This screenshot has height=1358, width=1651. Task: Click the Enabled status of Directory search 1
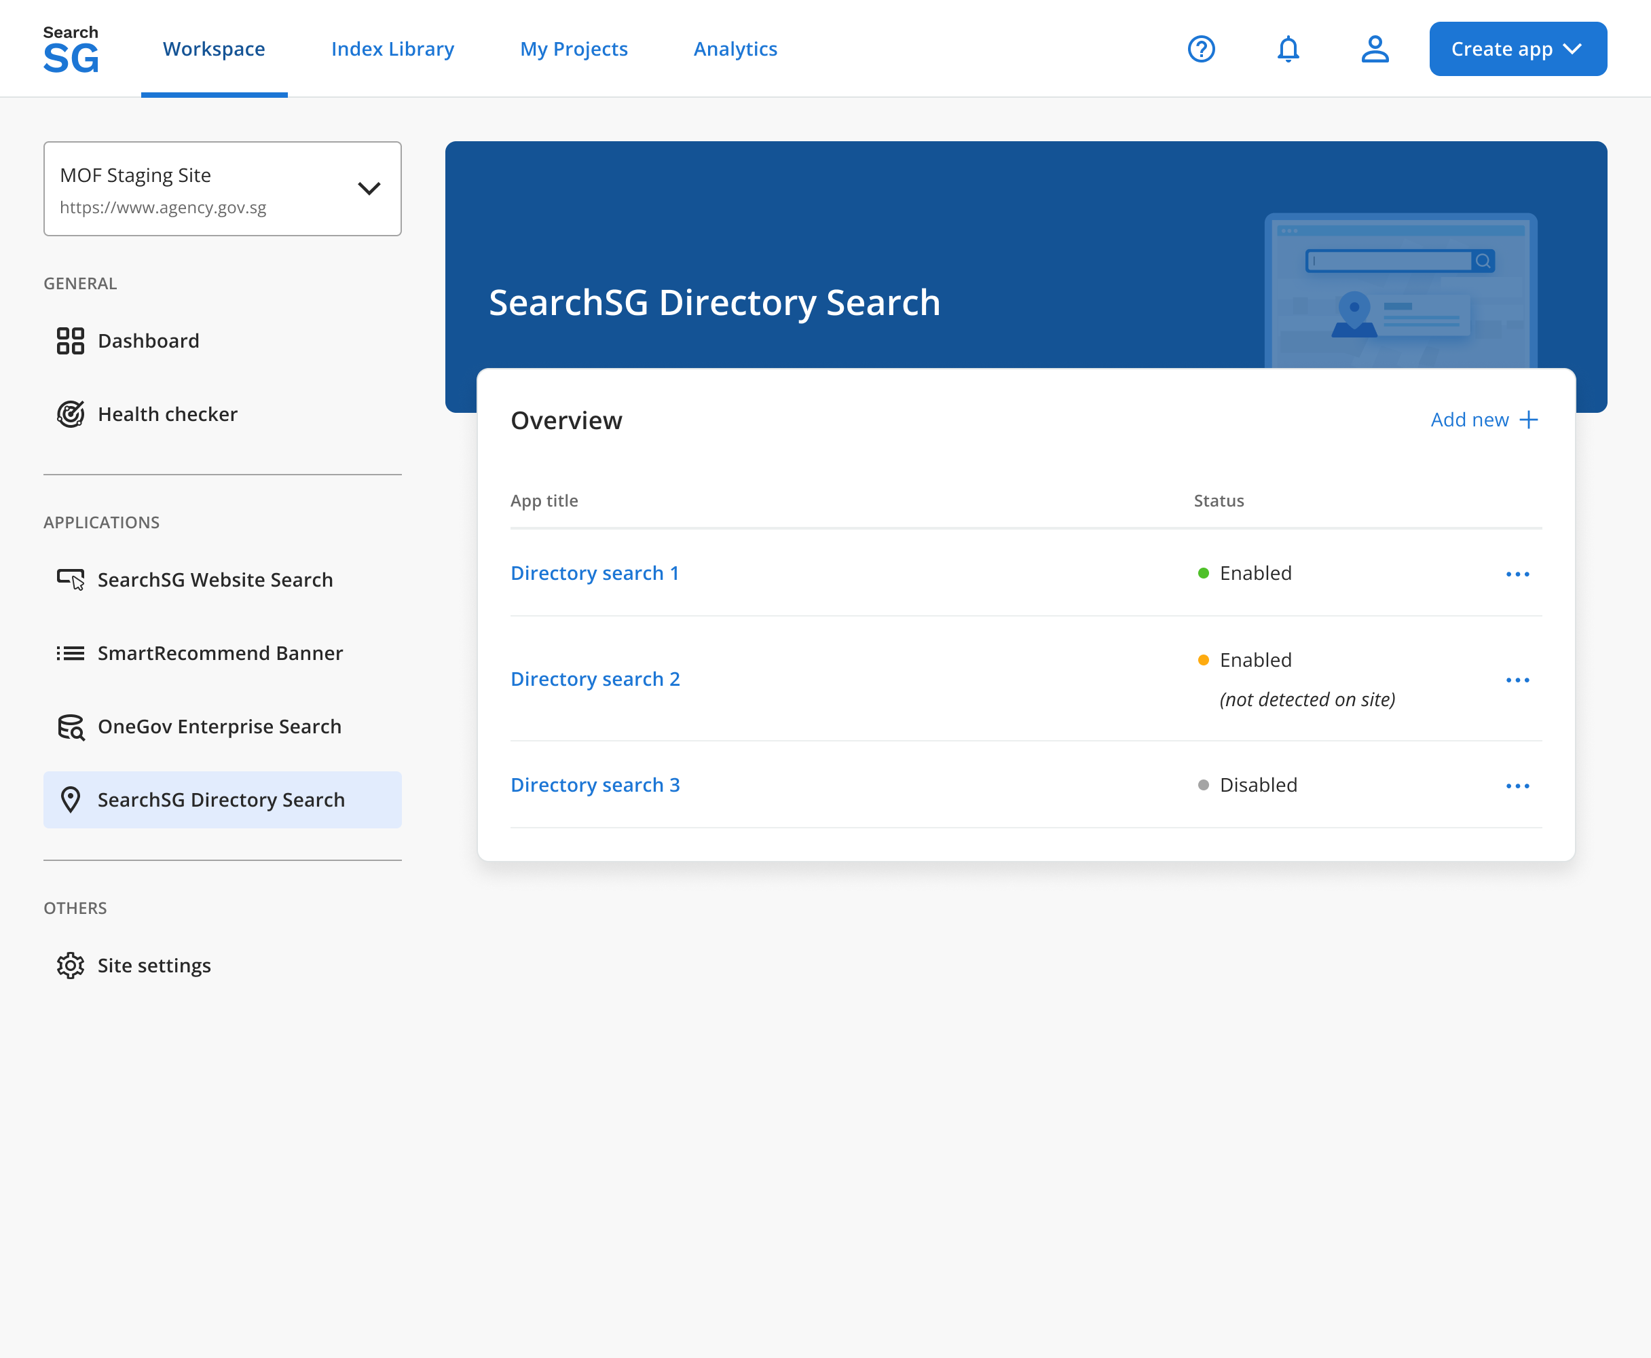[x=1256, y=573]
